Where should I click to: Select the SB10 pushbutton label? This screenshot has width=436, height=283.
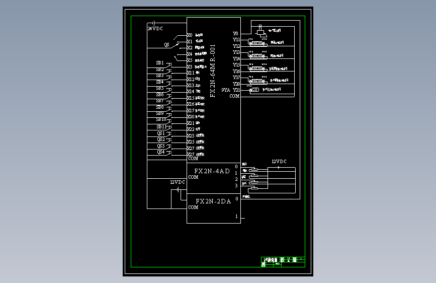coord(161,119)
